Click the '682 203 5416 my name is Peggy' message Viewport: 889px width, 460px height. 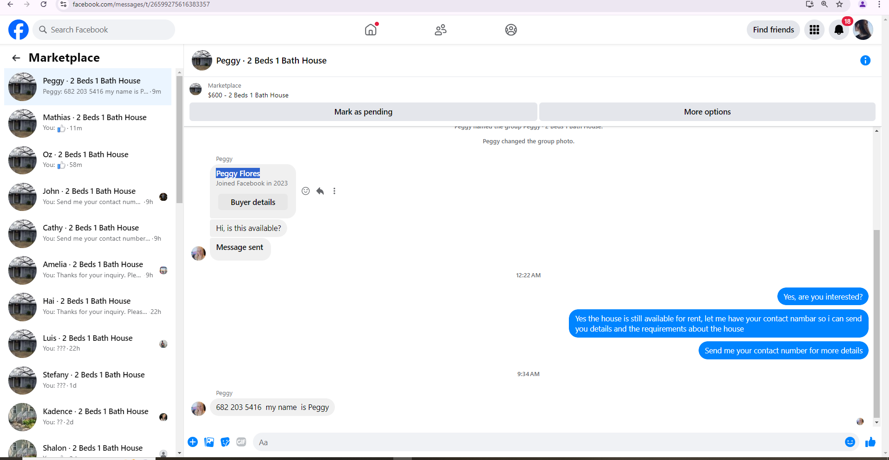pyautogui.click(x=272, y=407)
